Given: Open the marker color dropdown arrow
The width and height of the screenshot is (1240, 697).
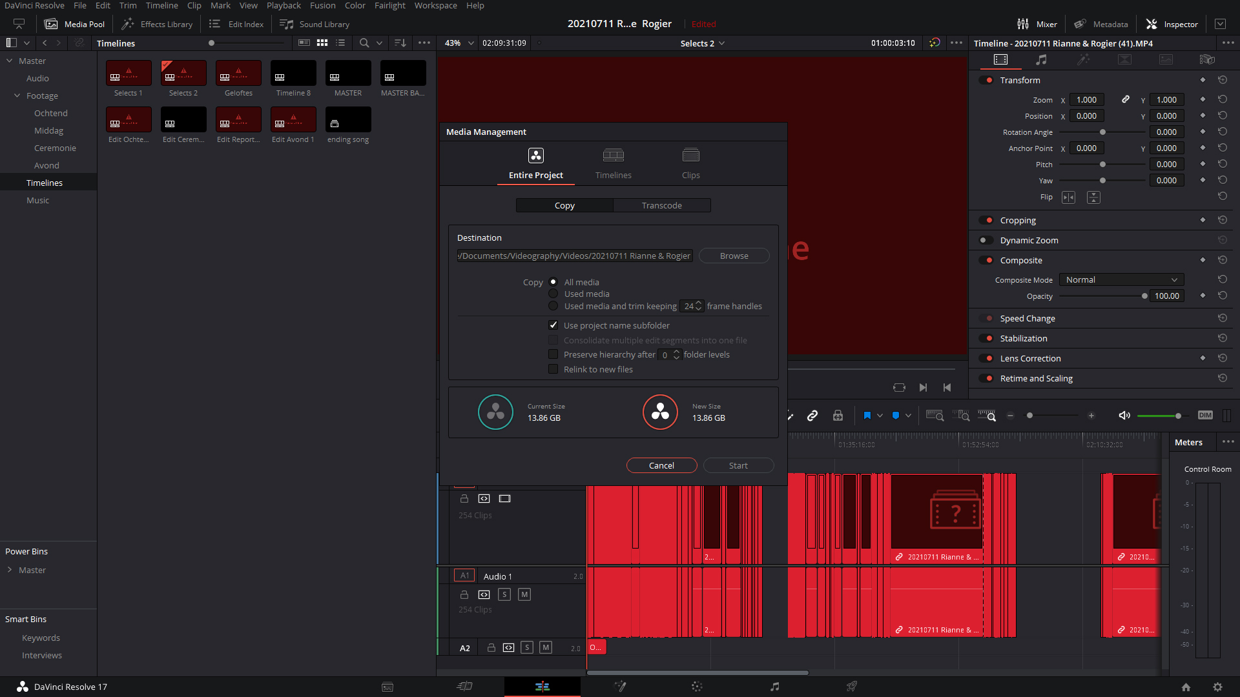Looking at the screenshot, I should coord(908,416).
